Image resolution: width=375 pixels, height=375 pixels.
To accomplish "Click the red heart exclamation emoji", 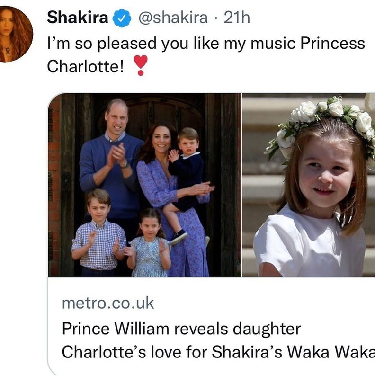I will click(141, 65).
